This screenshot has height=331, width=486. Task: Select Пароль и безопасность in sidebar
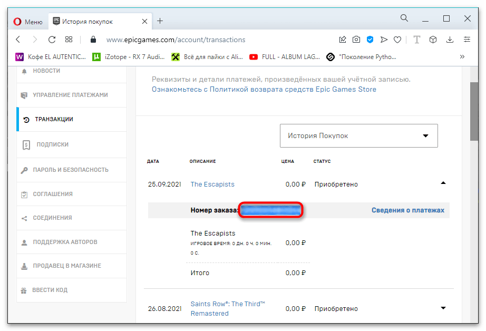click(71, 170)
